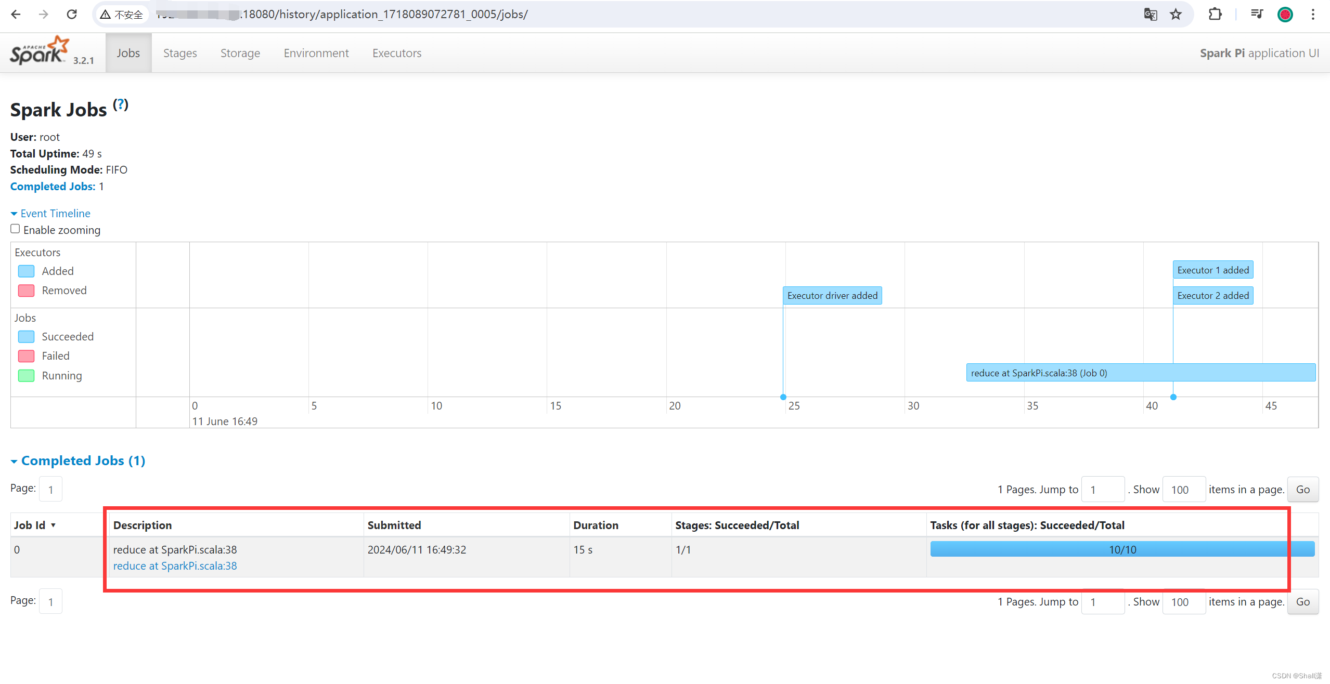Click the 2024/06/11 16:49:32 submitted cell
The width and height of the screenshot is (1330, 684).
417,550
